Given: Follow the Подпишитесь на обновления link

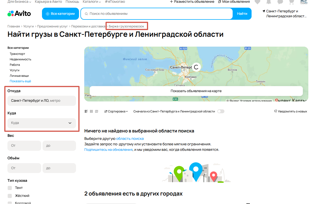Looking at the screenshot, I should pyautogui.click(x=108, y=150).
